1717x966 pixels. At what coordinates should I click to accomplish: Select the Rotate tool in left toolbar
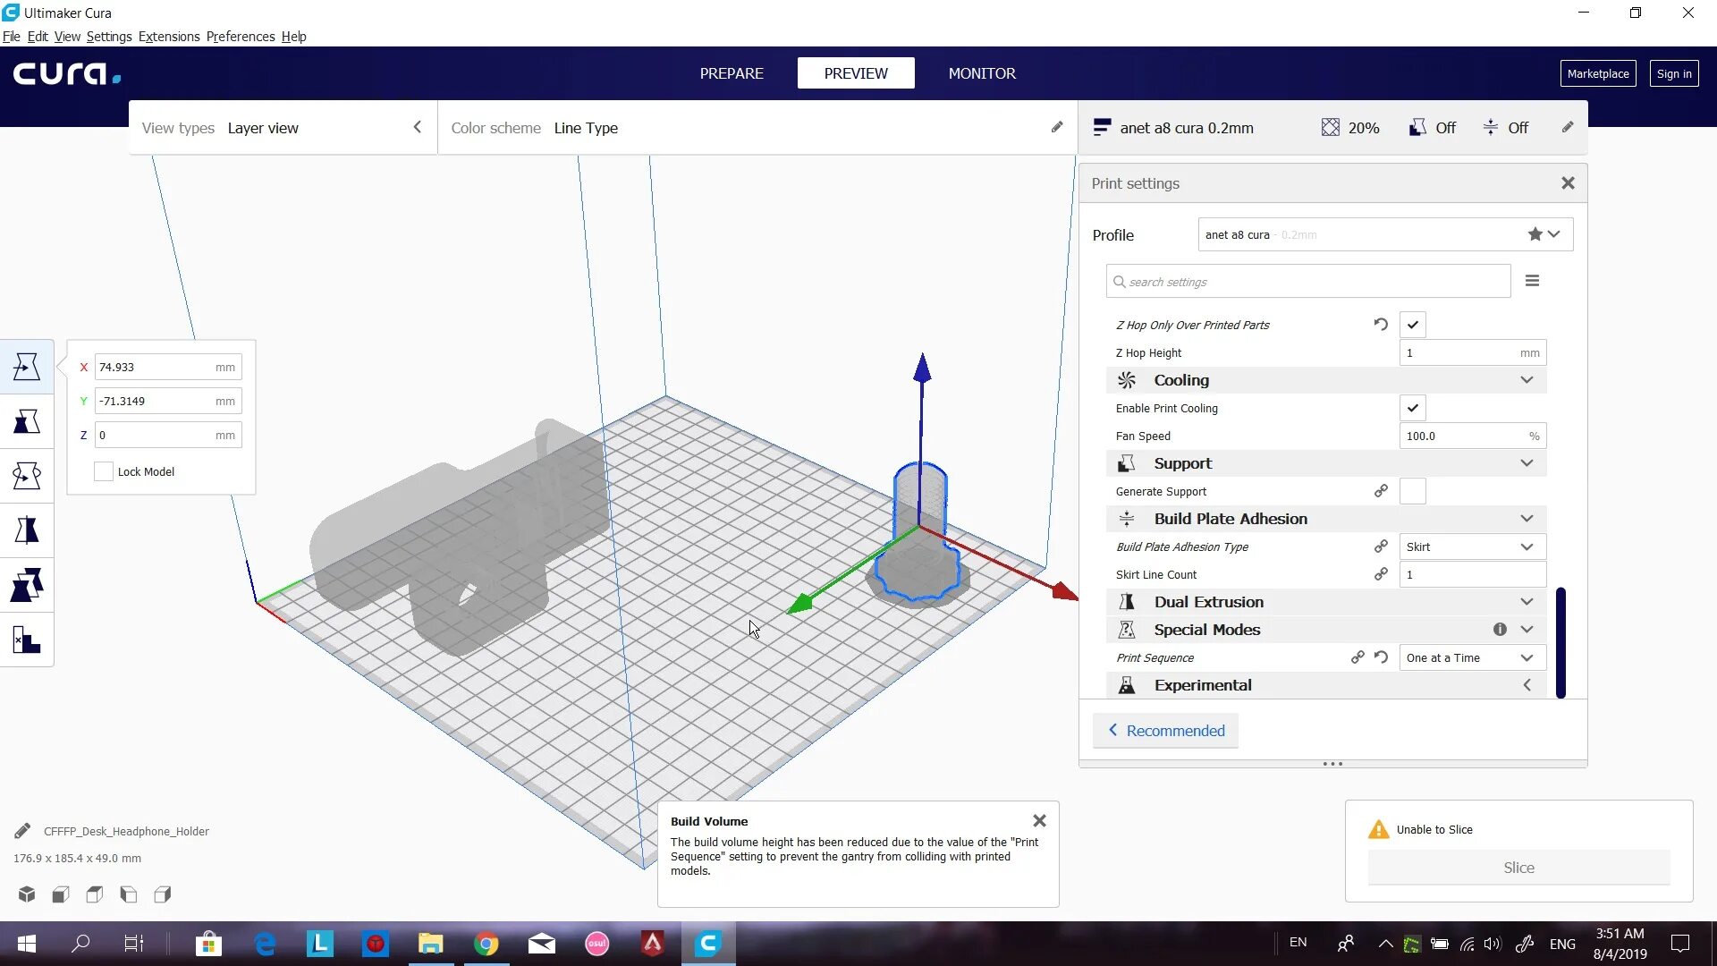(x=27, y=476)
